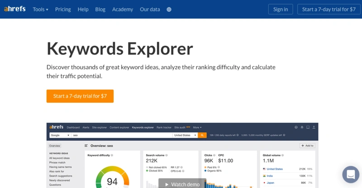Open Questions in sidebar
This screenshot has height=188, width=362.
(x=55, y=185)
